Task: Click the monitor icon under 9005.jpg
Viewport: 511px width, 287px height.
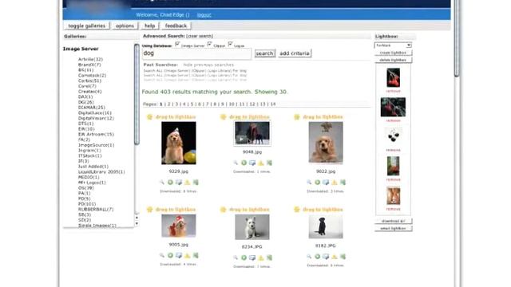Action: pyautogui.click(x=179, y=255)
